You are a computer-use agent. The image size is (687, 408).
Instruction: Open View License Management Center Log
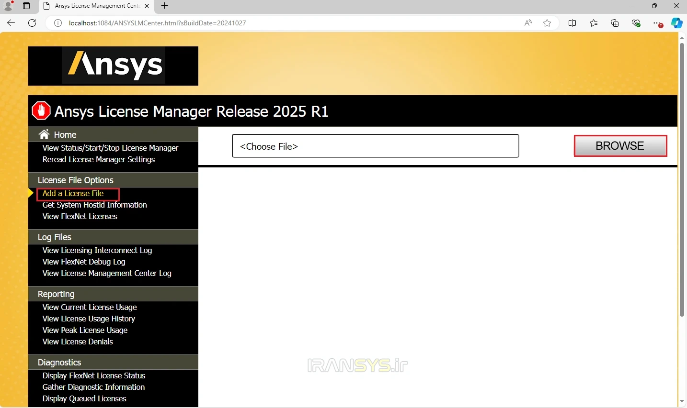coord(107,273)
